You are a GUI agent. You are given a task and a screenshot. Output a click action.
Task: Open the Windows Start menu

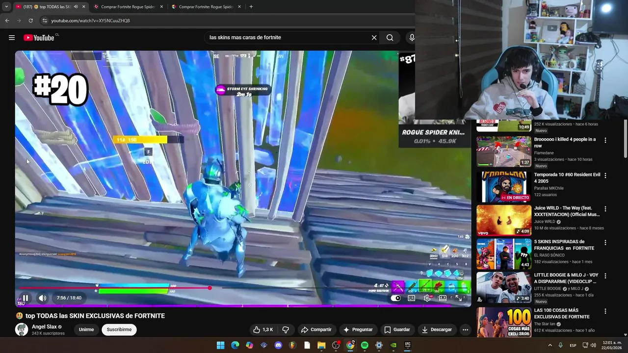221,345
